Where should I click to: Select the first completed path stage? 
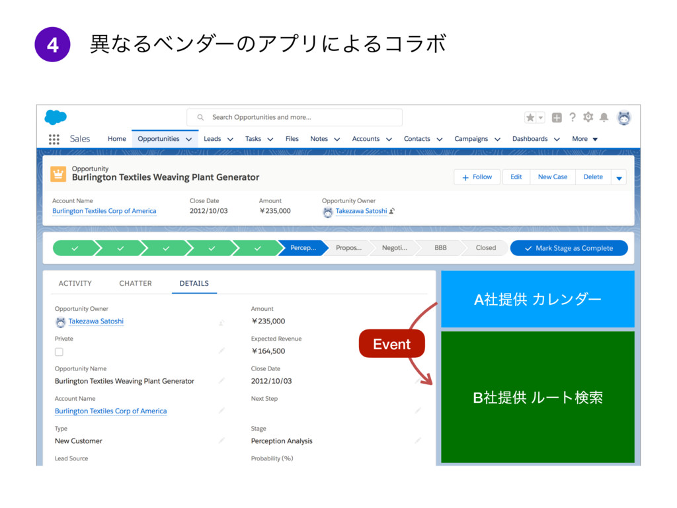point(75,248)
